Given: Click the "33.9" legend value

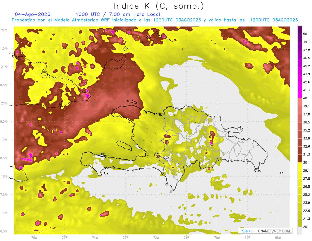Looking at the screenshot, I should click(x=307, y=138).
